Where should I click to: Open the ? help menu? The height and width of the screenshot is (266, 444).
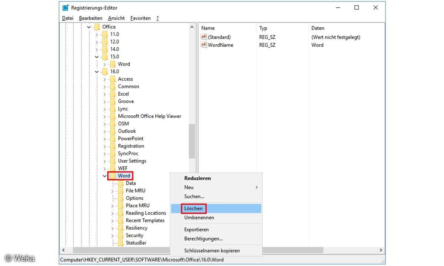pyautogui.click(x=158, y=18)
